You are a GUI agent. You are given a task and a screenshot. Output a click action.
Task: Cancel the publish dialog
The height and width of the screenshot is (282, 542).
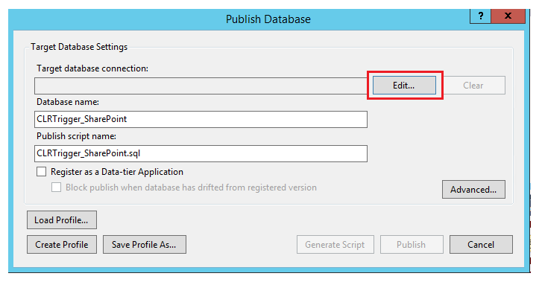tap(481, 244)
